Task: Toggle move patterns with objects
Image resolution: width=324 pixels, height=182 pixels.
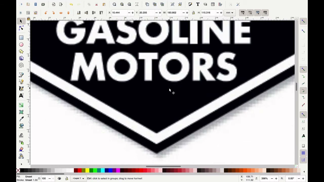Action: click(x=265, y=13)
